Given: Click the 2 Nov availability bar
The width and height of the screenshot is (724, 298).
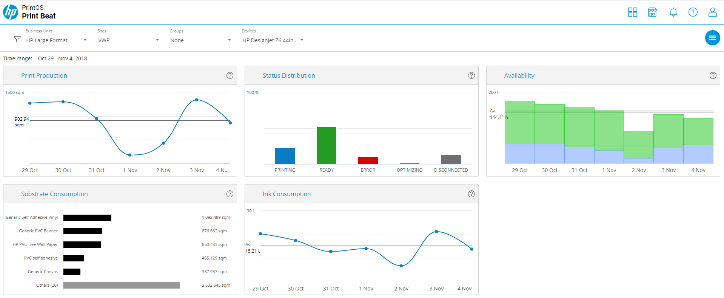Looking at the screenshot, I should click(639, 147).
